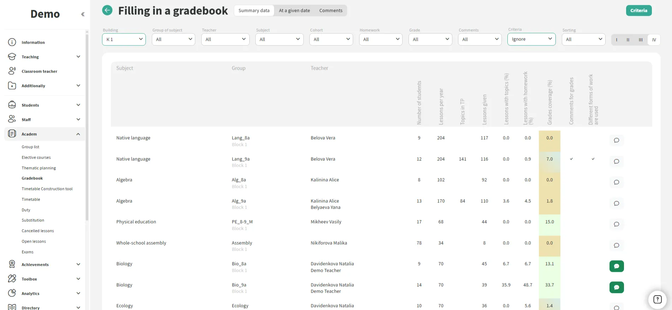This screenshot has height=310, width=672.
Task: Open the Criteria Ignore dropdown
Action: pos(531,39)
